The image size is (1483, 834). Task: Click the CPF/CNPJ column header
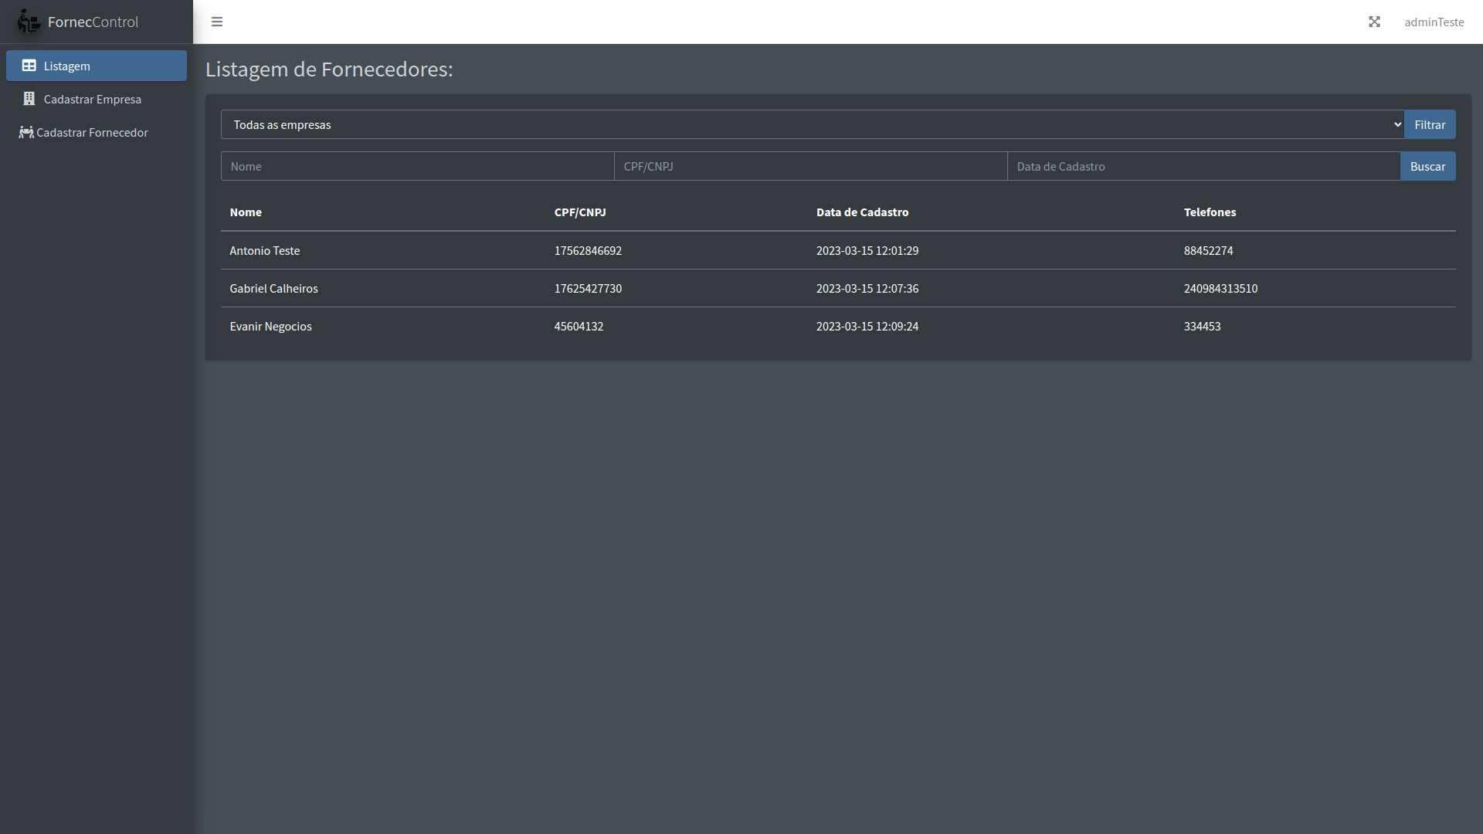(x=580, y=212)
